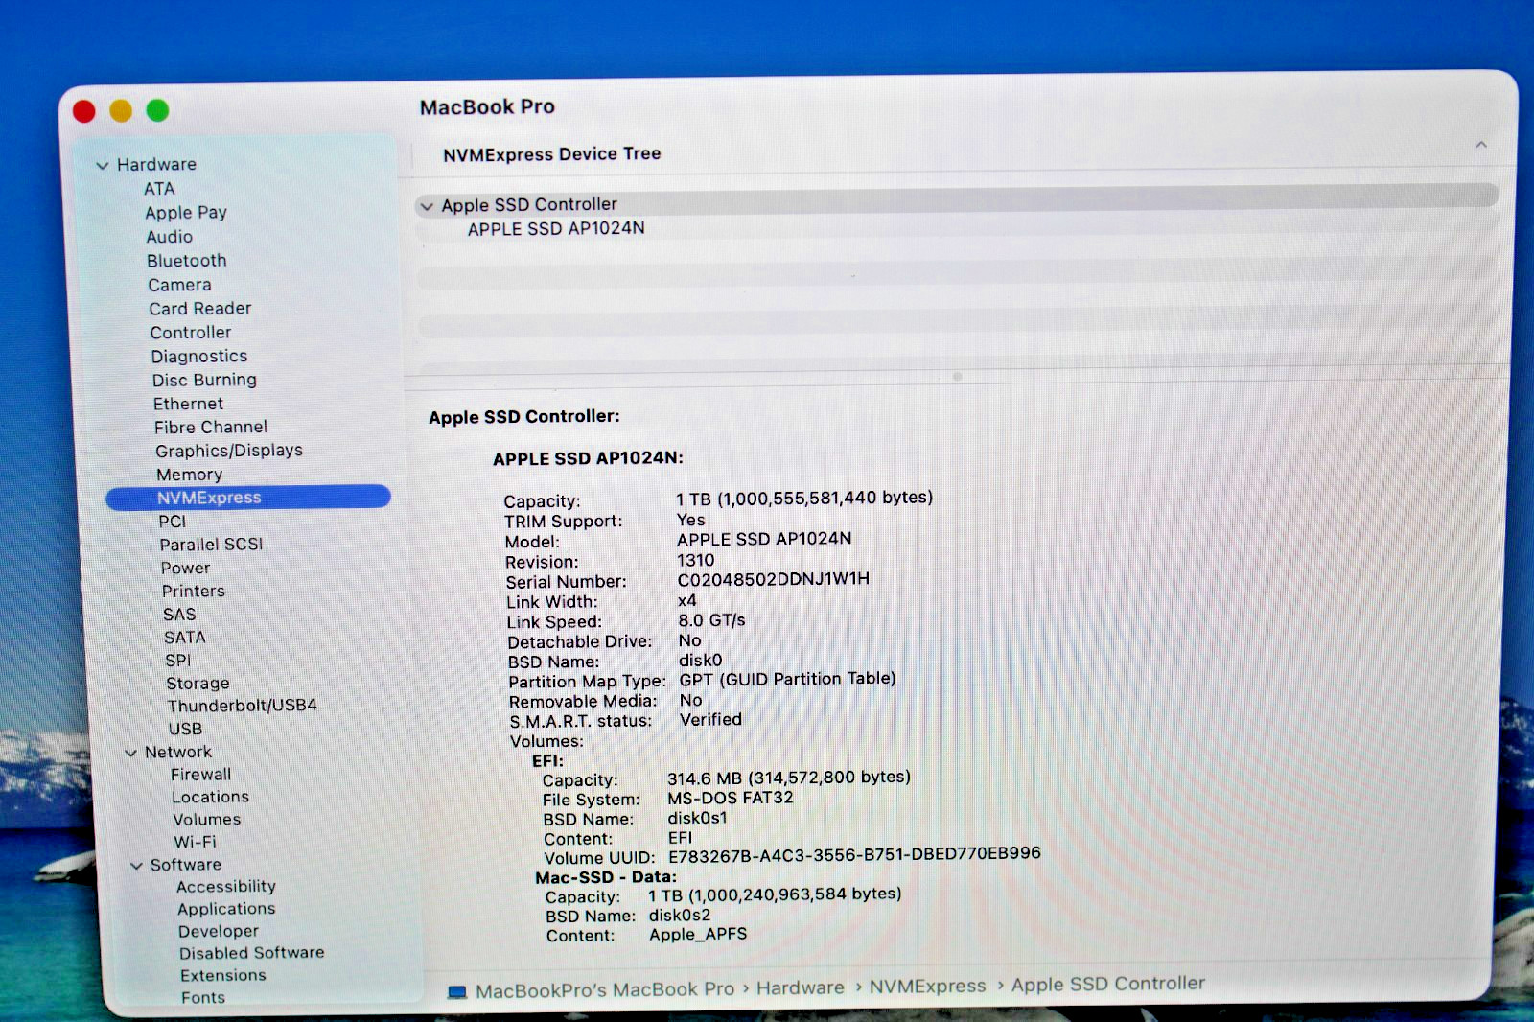
Task: Select Memory in the sidebar
Action: [190, 475]
